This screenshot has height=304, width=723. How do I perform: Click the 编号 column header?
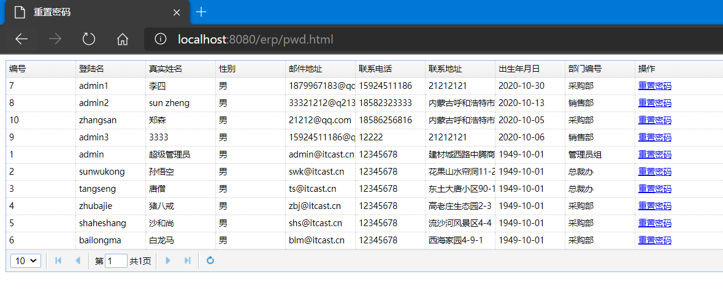tap(40, 69)
